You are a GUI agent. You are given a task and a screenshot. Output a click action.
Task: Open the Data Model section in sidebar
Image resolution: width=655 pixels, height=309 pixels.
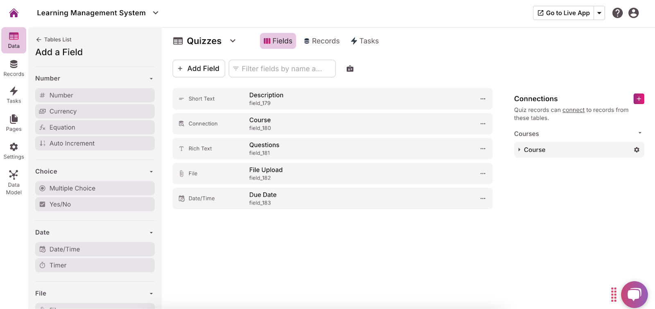pyautogui.click(x=14, y=182)
